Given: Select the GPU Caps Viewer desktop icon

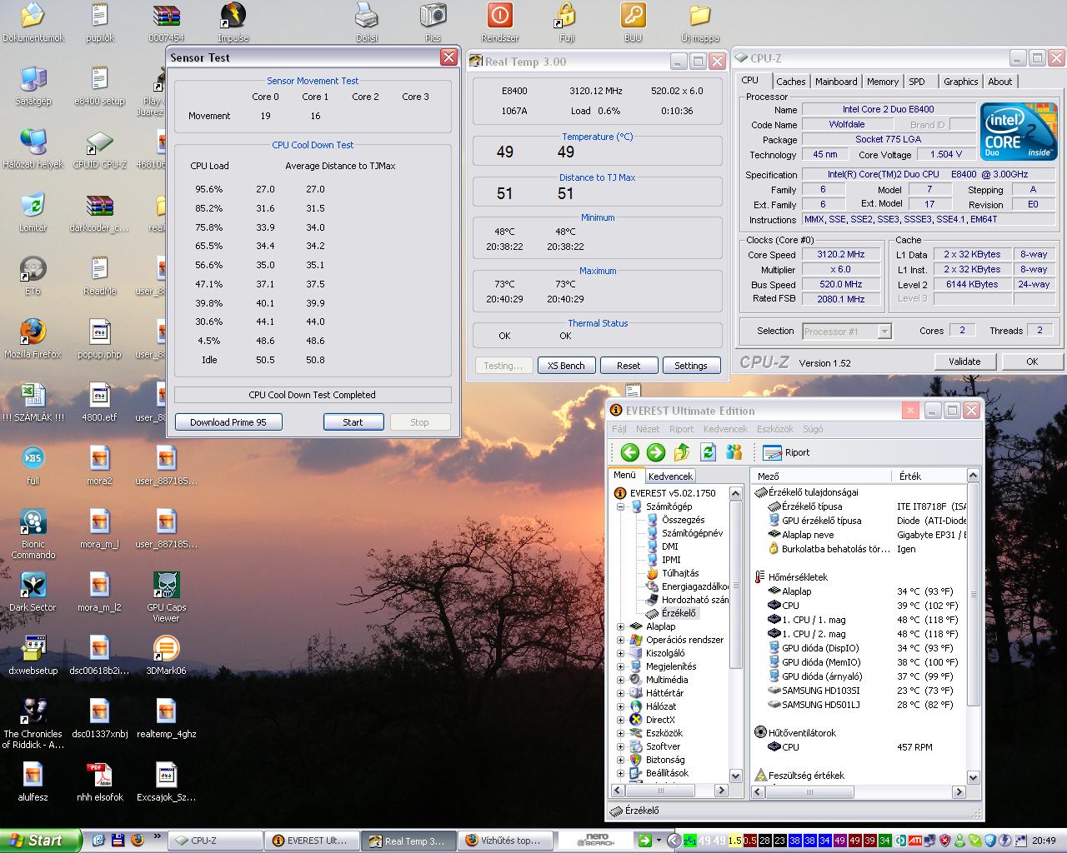Looking at the screenshot, I should point(166,597).
